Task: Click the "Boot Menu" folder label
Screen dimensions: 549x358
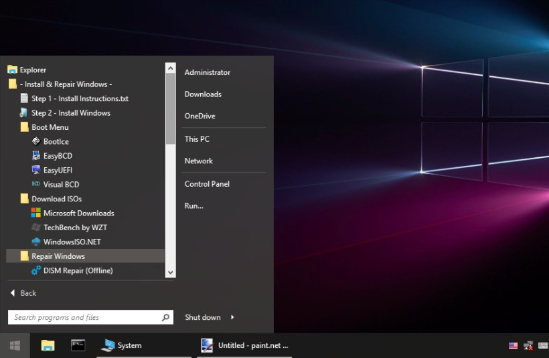Action: click(x=50, y=127)
